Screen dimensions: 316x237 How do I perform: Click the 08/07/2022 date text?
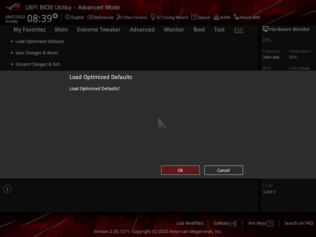[x=15, y=17]
